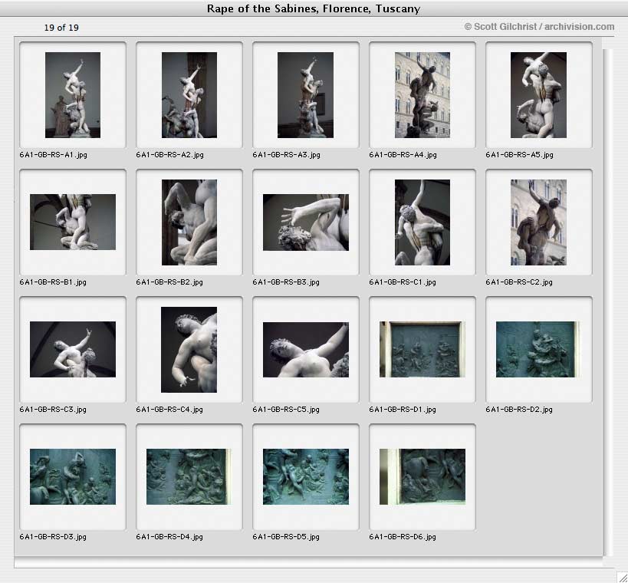628x583 pixels.
Task: Click the 'Rape of the Sabines' title bar
Action: pyautogui.click(x=314, y=8)
